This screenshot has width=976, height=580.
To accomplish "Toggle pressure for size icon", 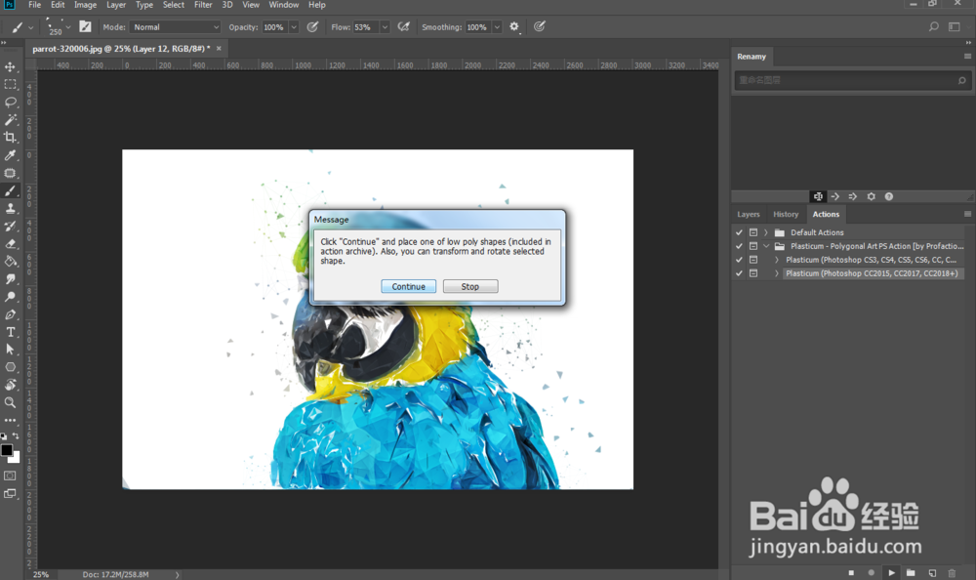I will (539, 26).
